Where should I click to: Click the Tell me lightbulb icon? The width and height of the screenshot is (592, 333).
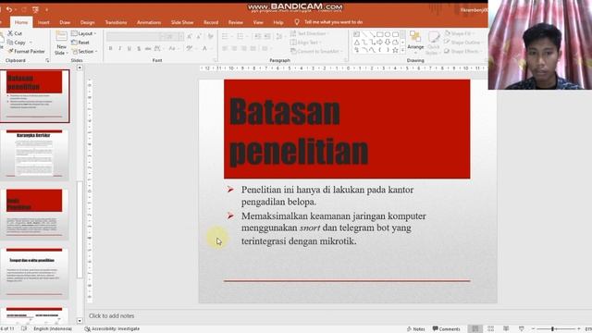297,22
